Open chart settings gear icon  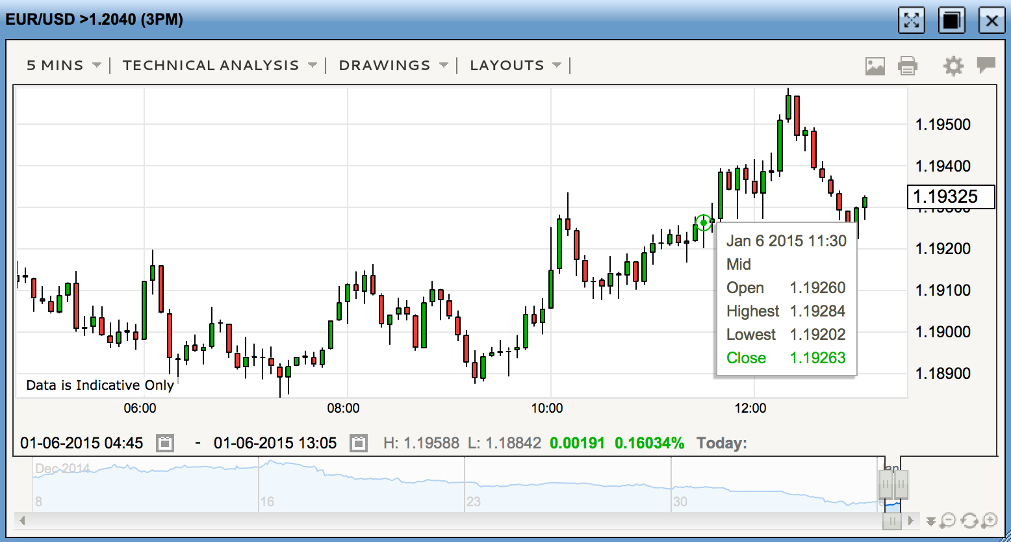pyautogui.click(x=953, y=66)
